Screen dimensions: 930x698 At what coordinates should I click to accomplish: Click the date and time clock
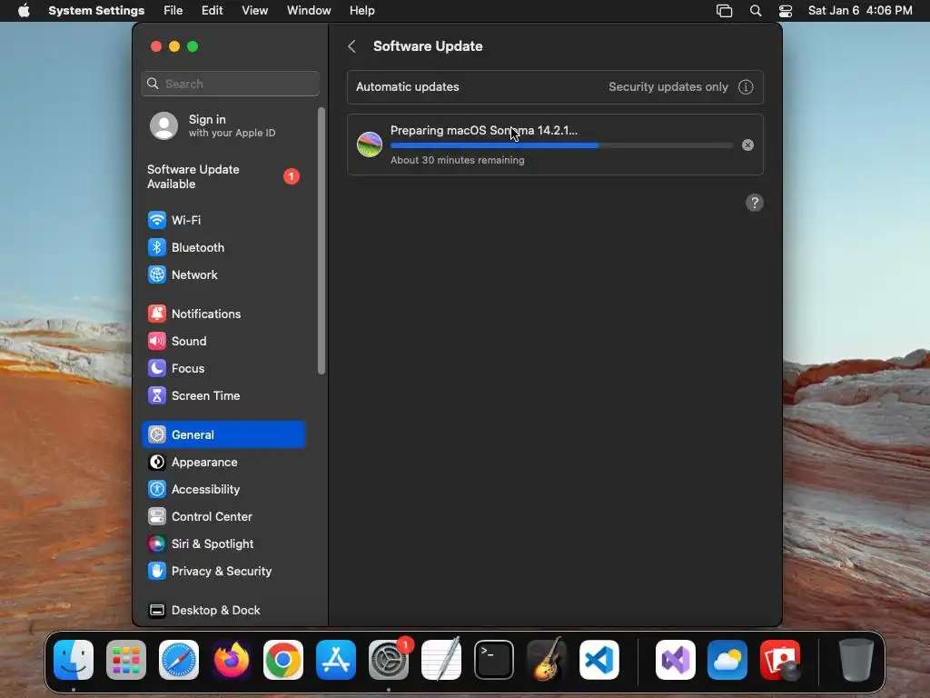[860, 11]
